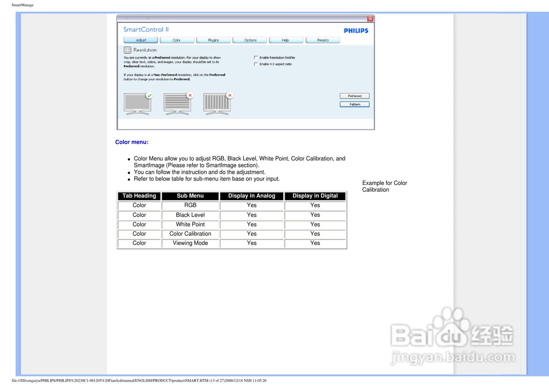
Task: Click the Pattern button
Action: pyautogui.click(x=354, y=104)
